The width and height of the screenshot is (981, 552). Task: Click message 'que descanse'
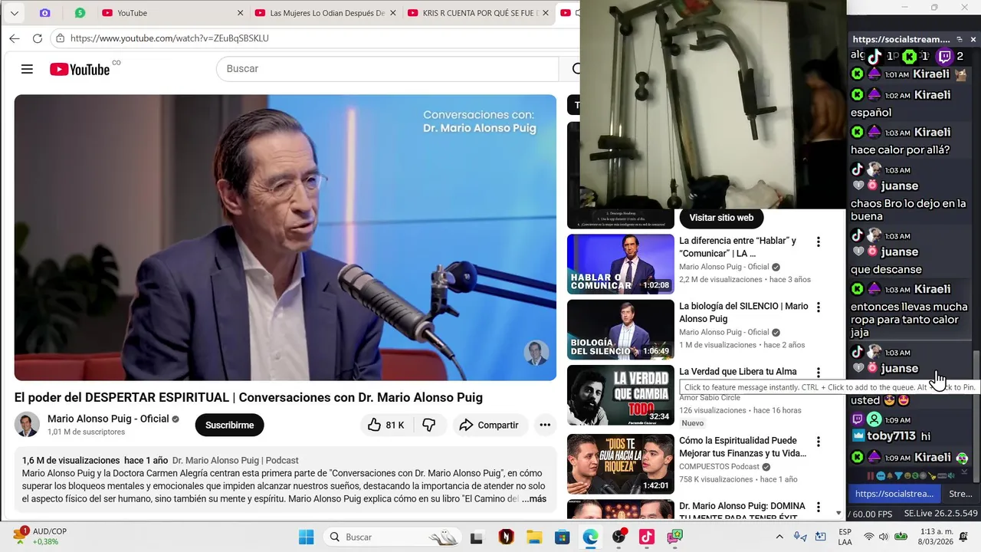coord(886,270)
